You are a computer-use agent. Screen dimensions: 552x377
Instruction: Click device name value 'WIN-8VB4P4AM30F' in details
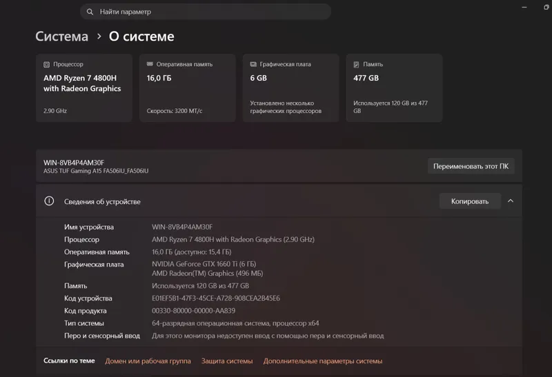(182, 227)
